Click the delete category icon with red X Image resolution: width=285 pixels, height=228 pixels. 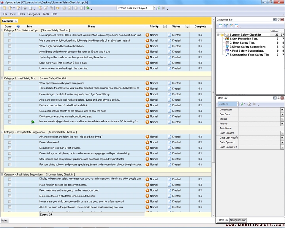tap(237, 26)
